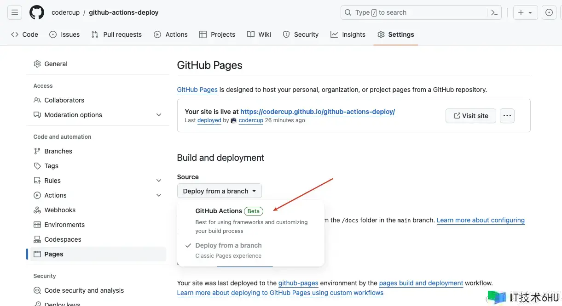Switch to the Pull requests tab
Image resolution: width=562 pixels, height=306 pixels.
[x=117, y=34]
